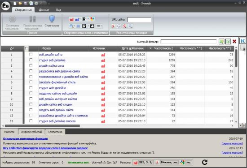Click the down arrow at the bottom of the table scrollbar
Screen dimensions: 247x168
click(236, 122)
